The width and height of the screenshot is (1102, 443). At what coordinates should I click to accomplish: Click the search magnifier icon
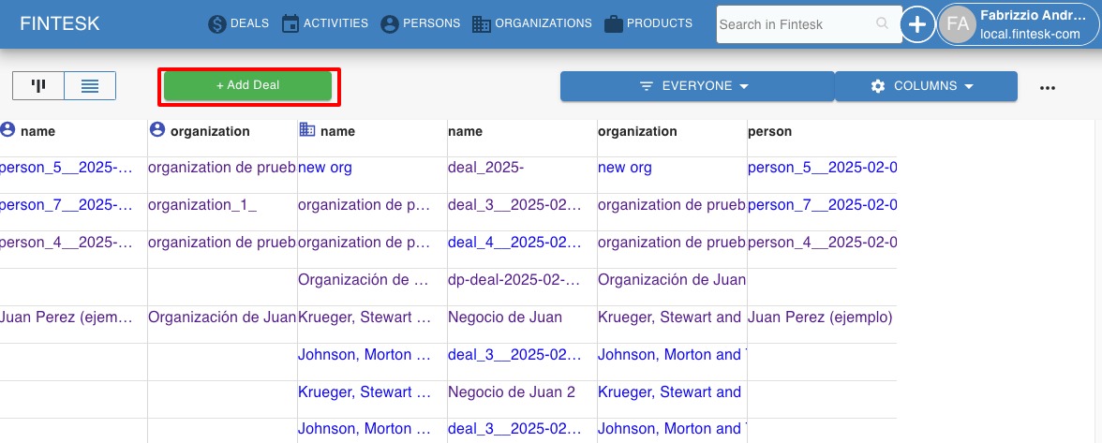click(881, 24)
